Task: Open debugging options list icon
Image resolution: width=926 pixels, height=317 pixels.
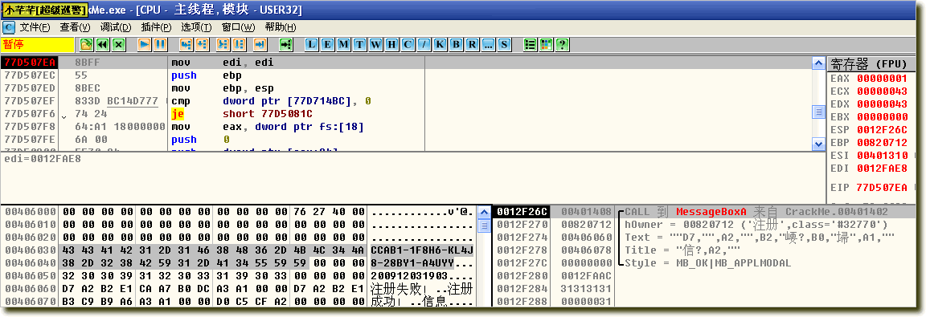Action: click(530, 44)
